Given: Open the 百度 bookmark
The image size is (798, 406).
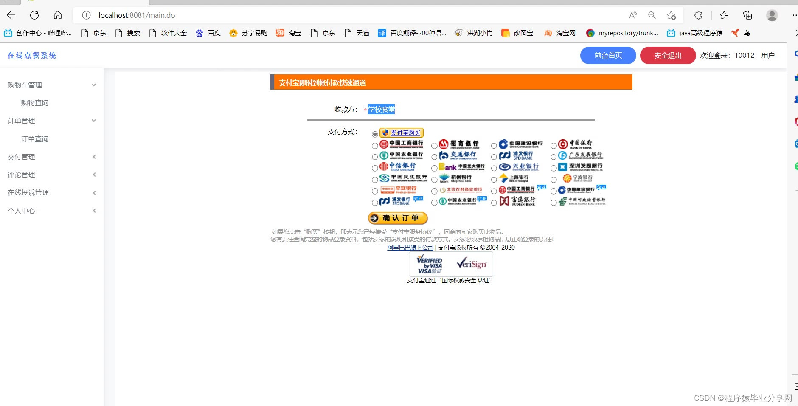Looking at the screenshot, I should pyautogui.click(x=208, y=33).
